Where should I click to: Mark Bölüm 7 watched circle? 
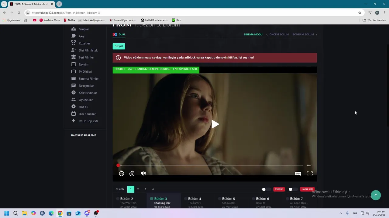(287, 199)
